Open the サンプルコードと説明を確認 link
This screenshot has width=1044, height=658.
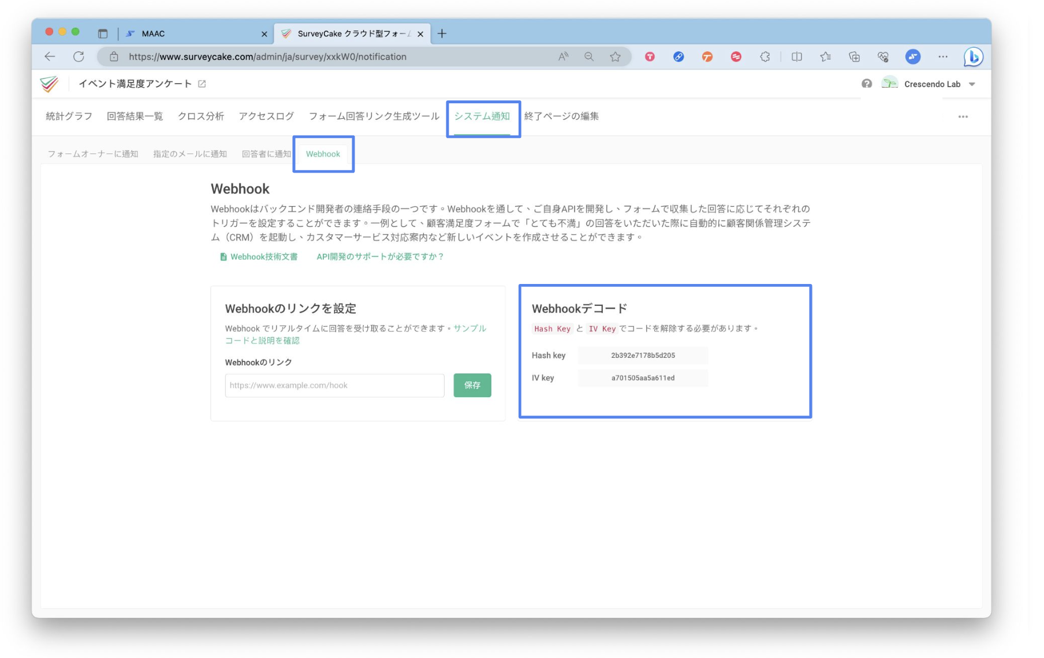click(x=355, y=334)
